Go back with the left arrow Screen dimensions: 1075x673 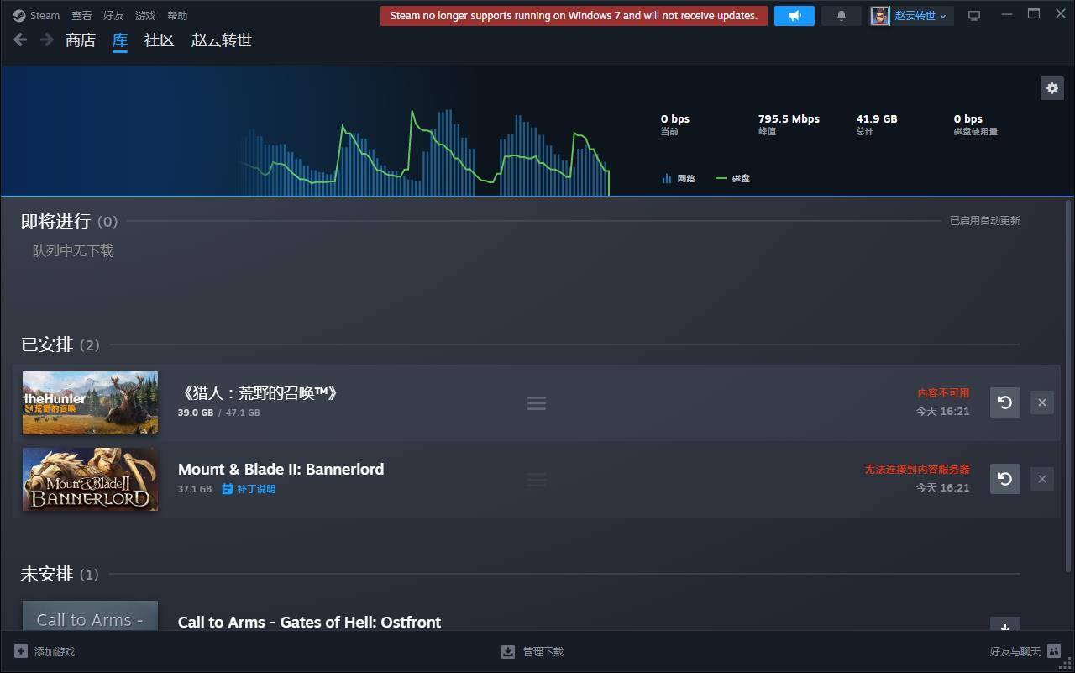21,40
